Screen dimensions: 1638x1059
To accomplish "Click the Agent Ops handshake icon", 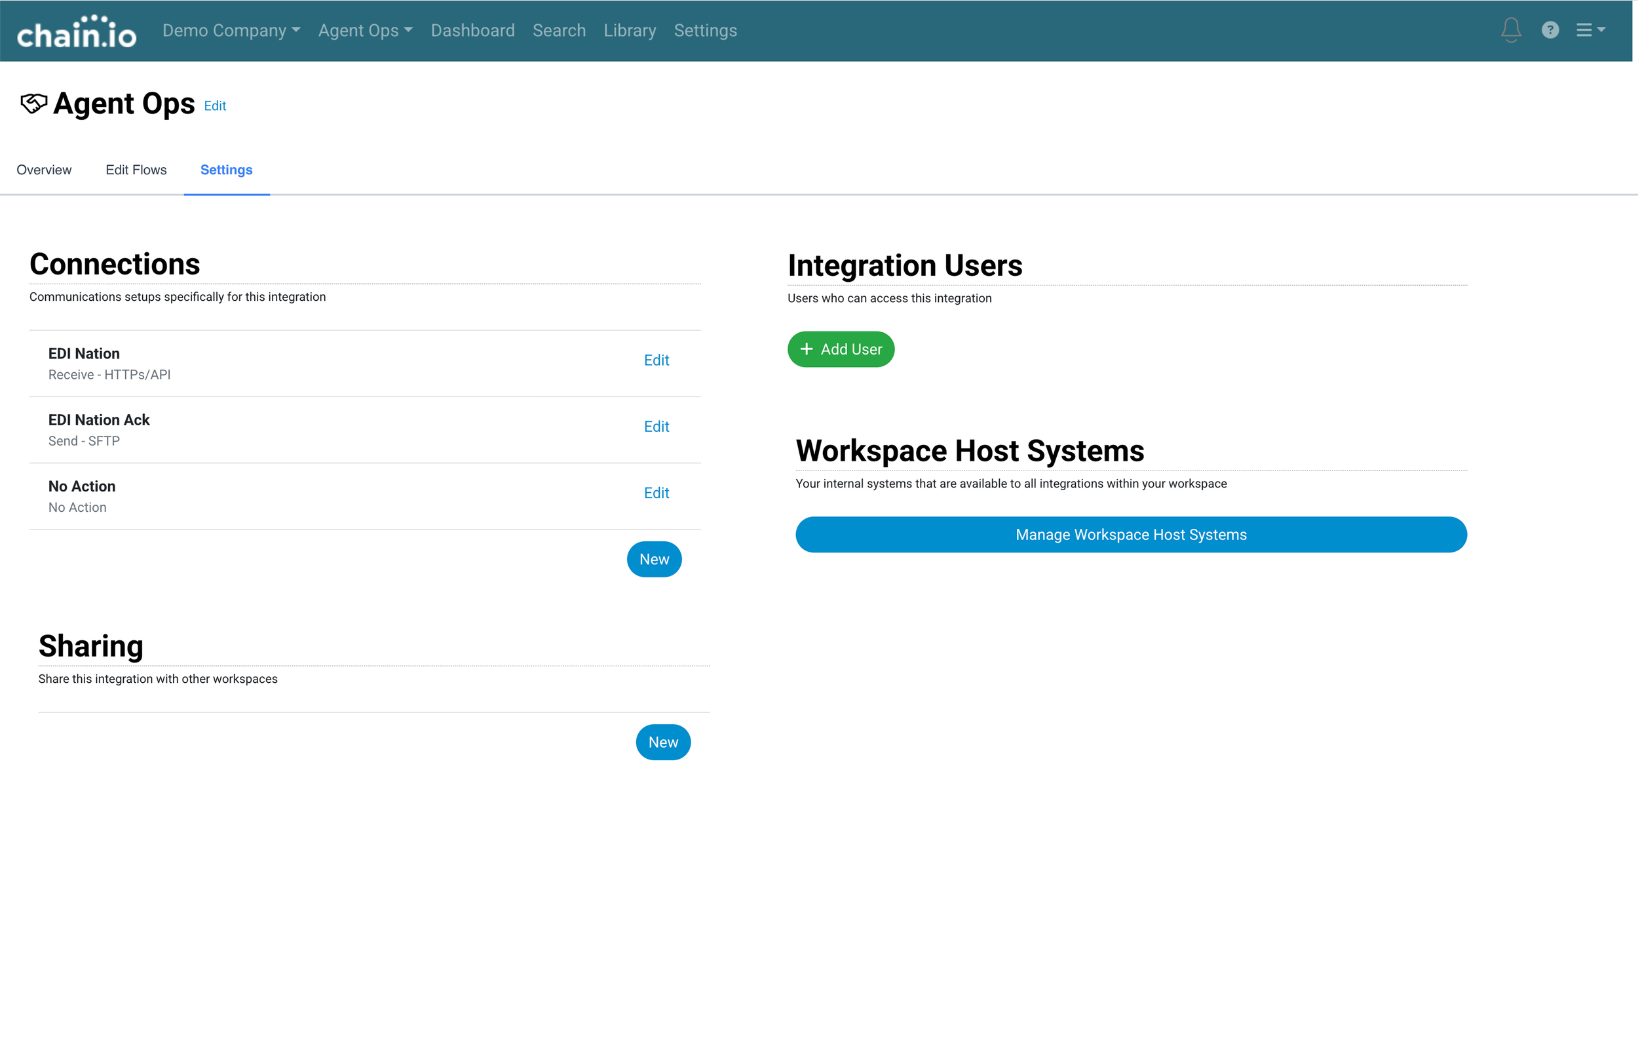I will (33, 104).
